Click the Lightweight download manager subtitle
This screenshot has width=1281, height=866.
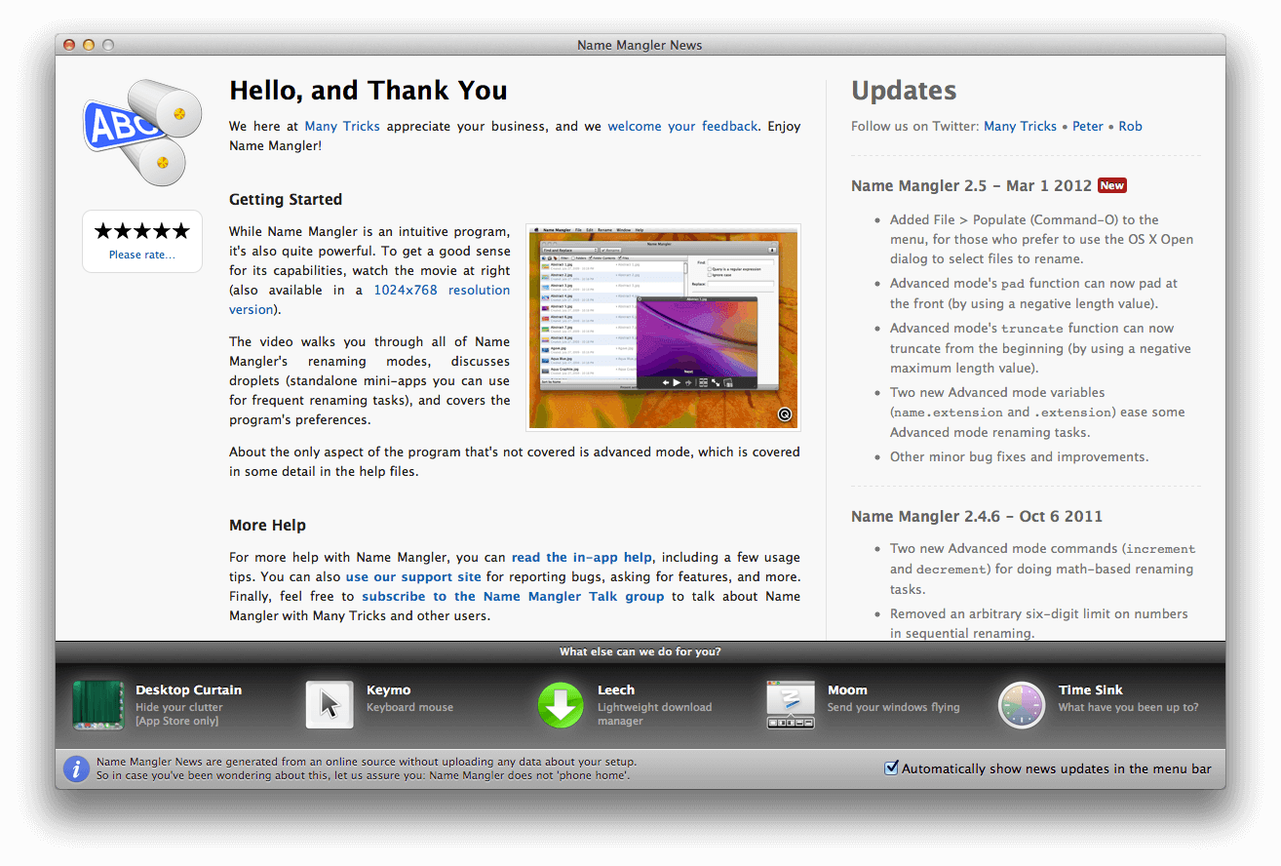(654, 714)
